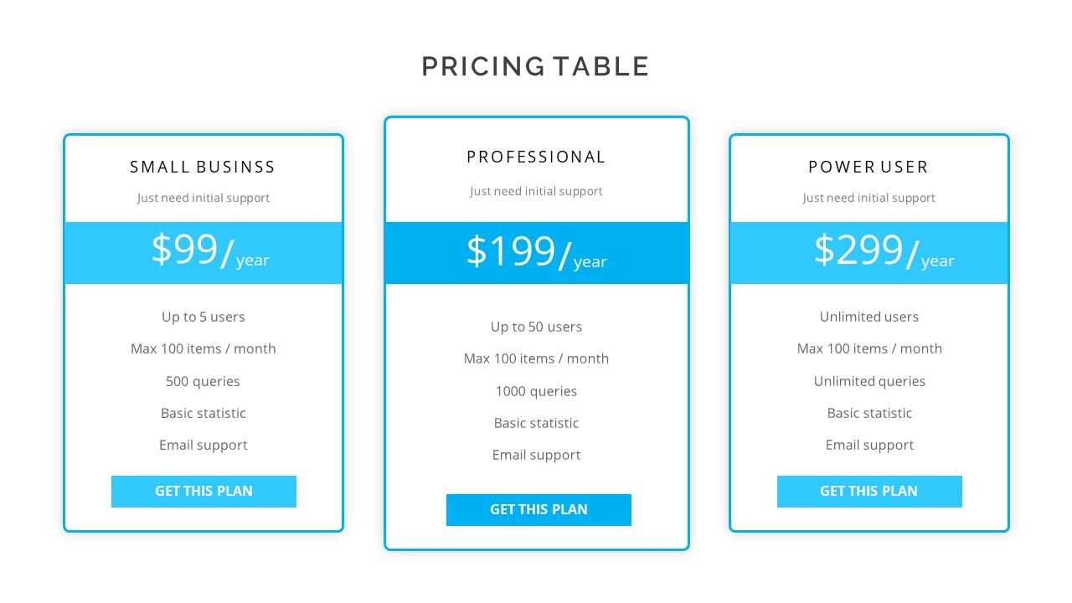Viewport: 1072px width, 603px height.
Task: Click the 1000 queries list item
Action: click(537, 391)
